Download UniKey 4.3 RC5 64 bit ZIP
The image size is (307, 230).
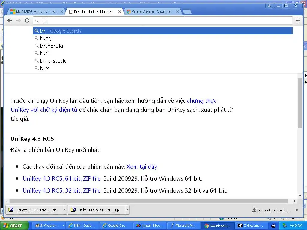point(62,178)
